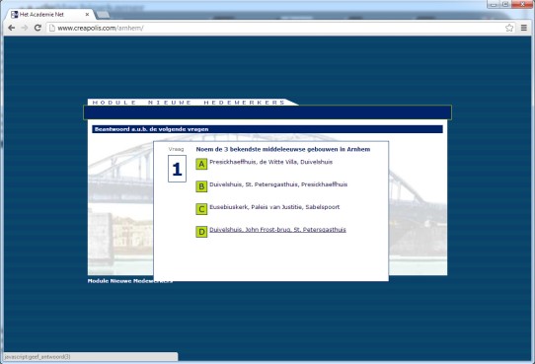Select the green answer B button
Viewport: 535px width, 364px height.
(201, 186)
